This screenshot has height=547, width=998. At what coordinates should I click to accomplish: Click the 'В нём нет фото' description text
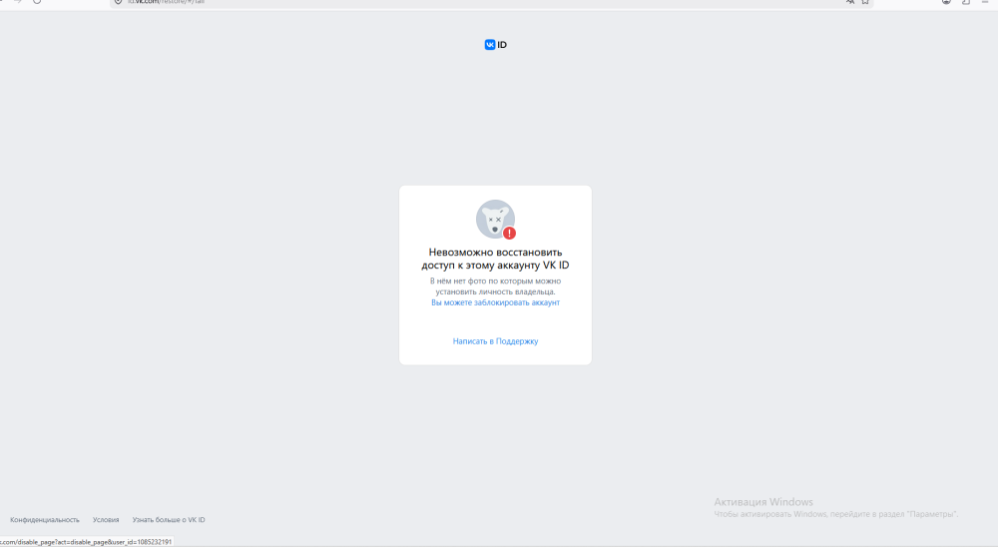[495, 285]
